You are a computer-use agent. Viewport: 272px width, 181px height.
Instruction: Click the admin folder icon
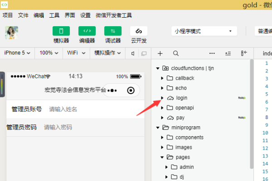(174, 167)
